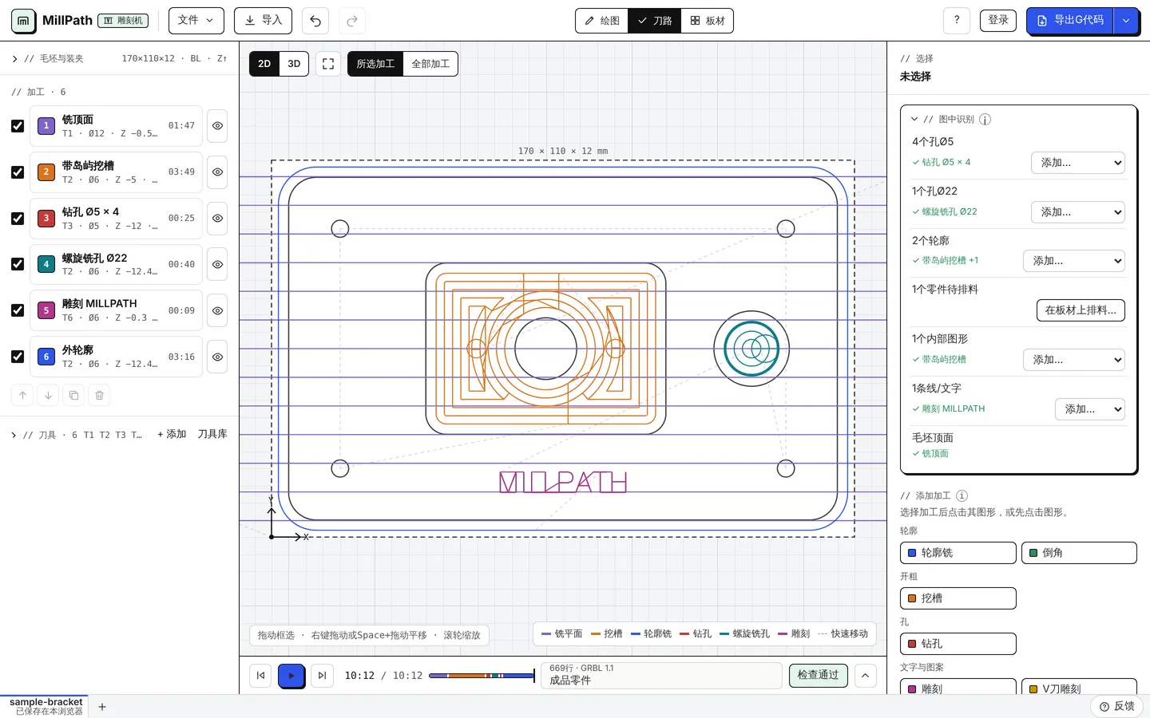
Task: Switch to 3D view
Action: click(x=294, y=64)
